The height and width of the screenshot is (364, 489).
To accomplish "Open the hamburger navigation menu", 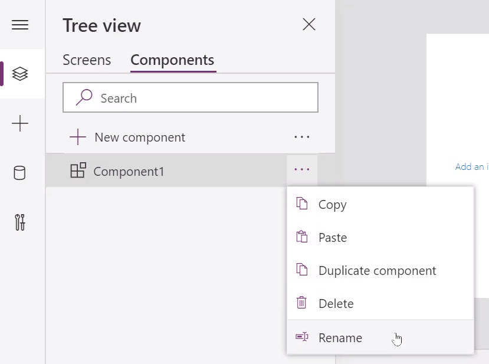I will tap(20, 25).
